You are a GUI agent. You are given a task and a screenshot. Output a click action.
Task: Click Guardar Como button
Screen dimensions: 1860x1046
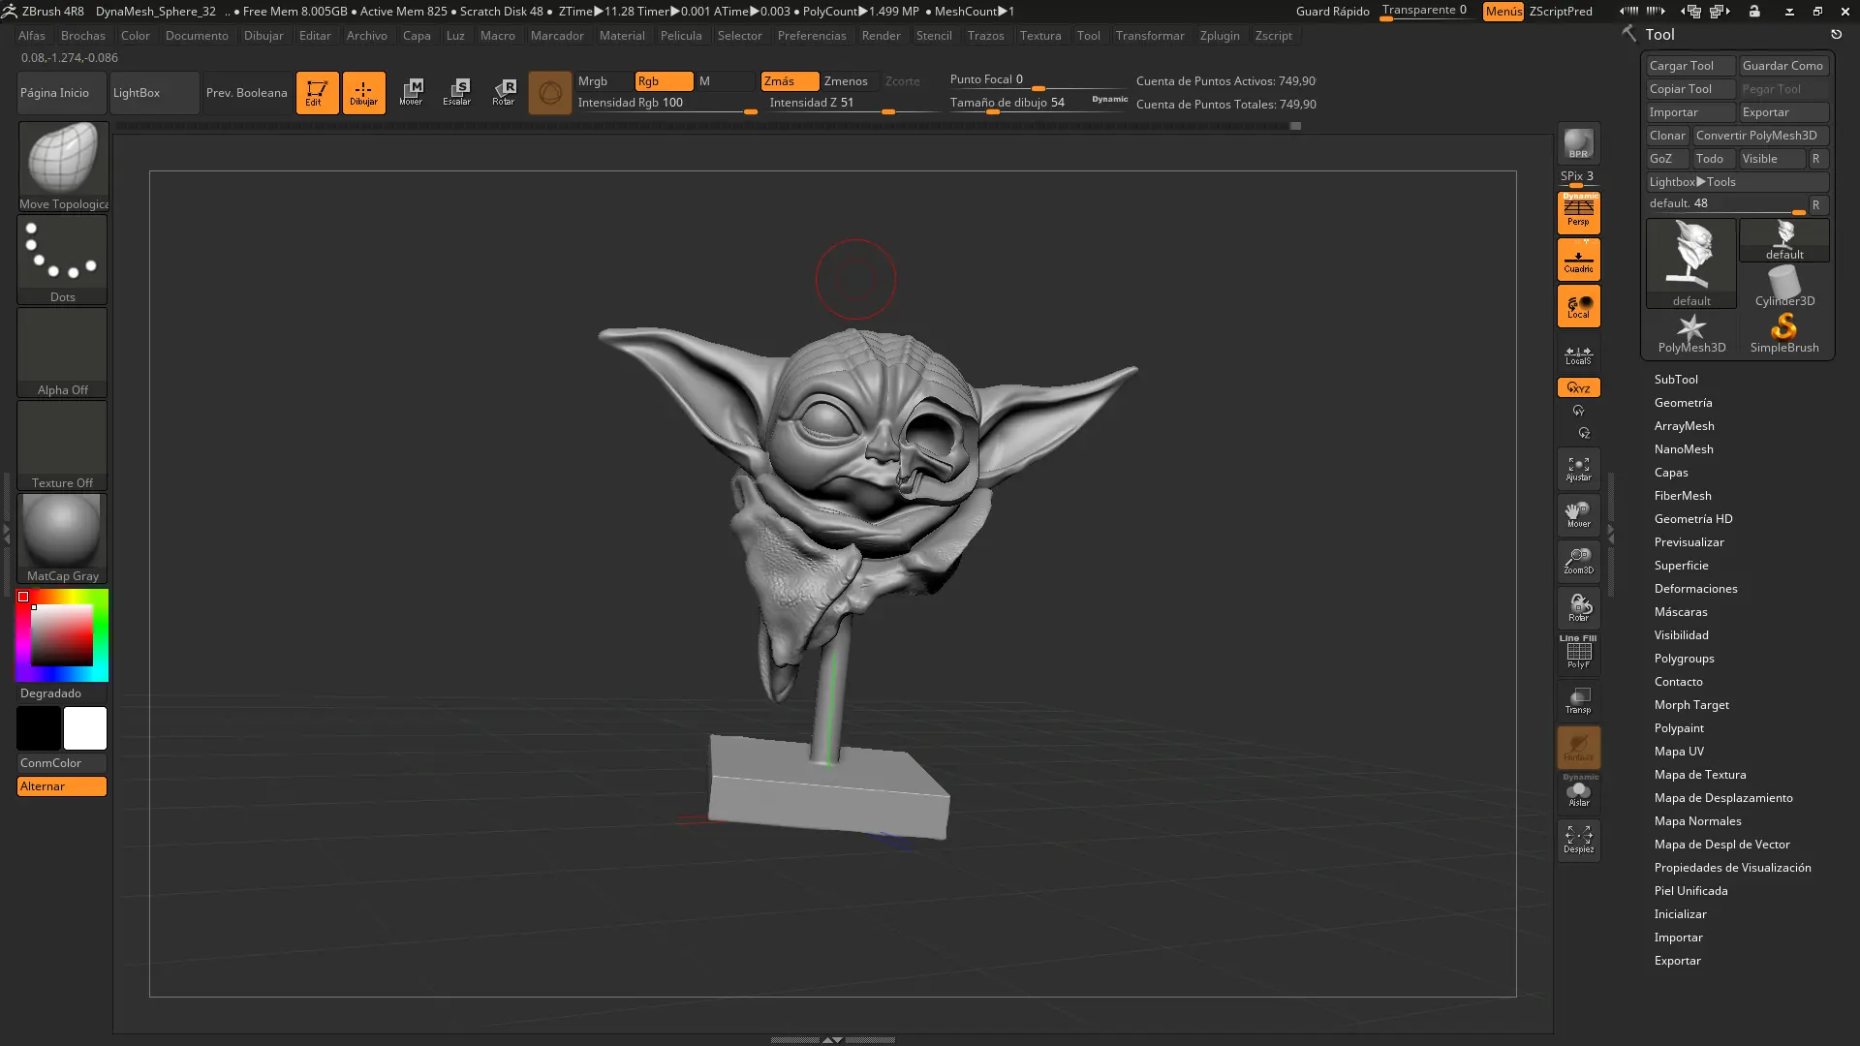click(1783, 66)
